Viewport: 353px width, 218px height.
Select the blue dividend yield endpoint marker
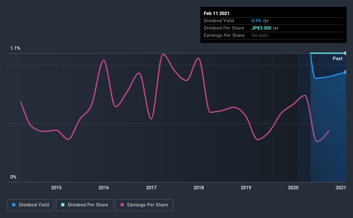point(345,72)
